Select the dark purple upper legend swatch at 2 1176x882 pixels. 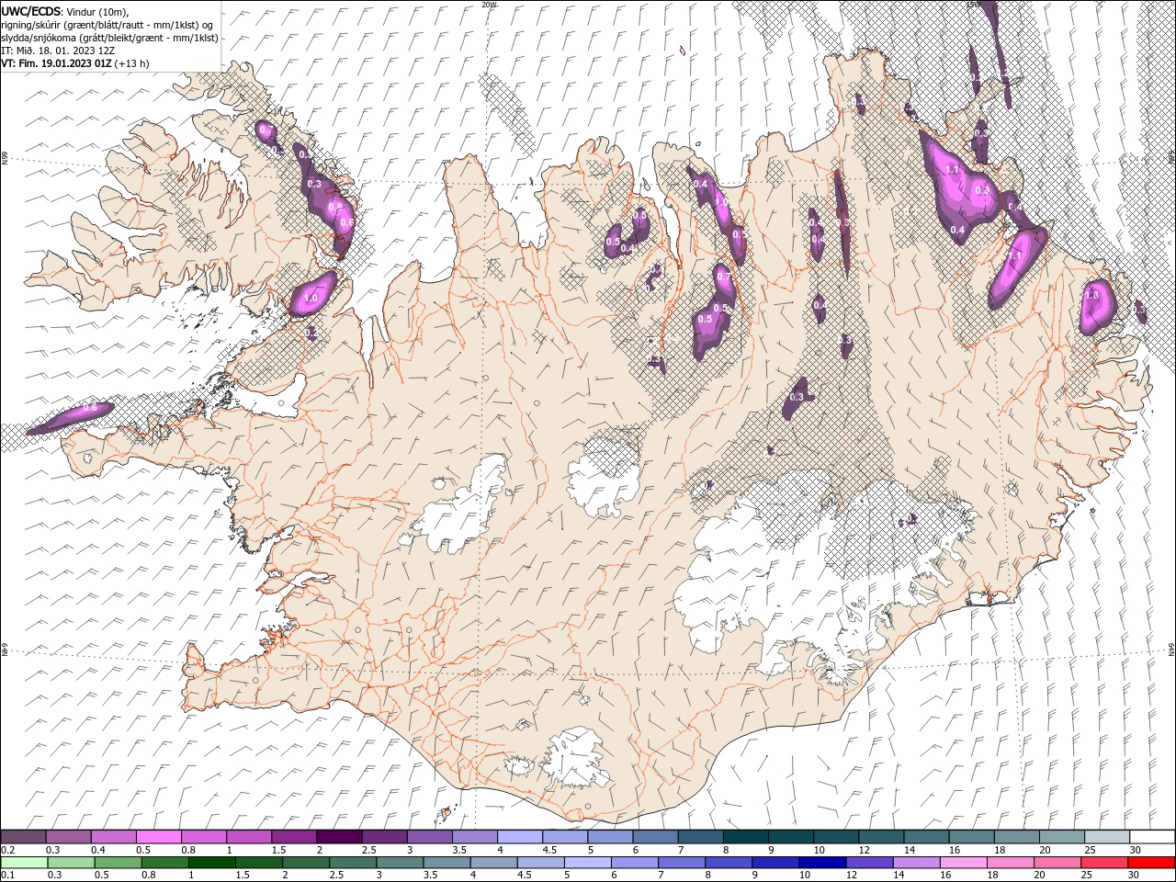338,837
